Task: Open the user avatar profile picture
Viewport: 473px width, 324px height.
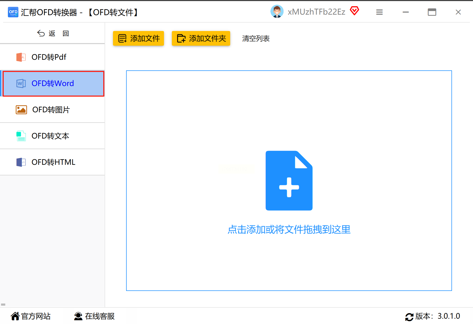Action: click(277, 12)
